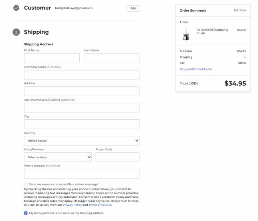Open the Country dropdown showing United States

[x=82, y=141]
